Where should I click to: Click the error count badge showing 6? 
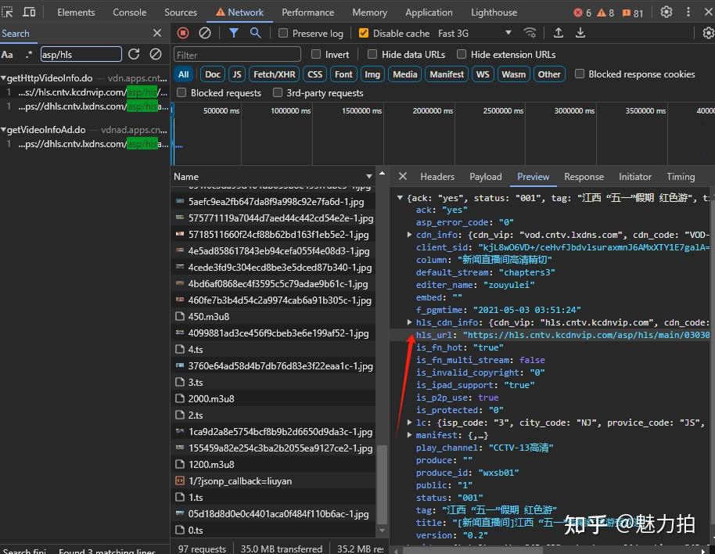pyautogui.click(x=582, y=13)
